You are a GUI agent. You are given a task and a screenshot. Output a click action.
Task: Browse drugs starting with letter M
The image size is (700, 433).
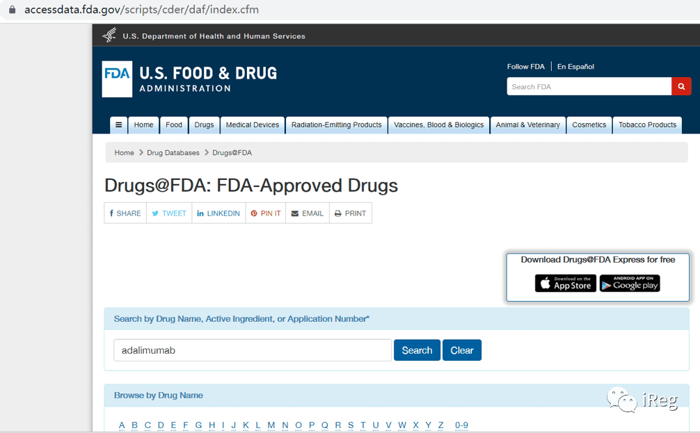pyautogui.click(x=271, y=425)
